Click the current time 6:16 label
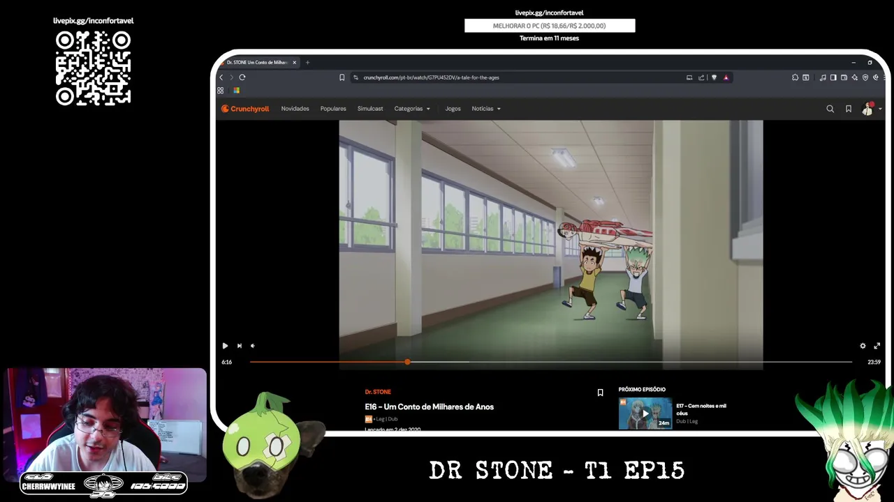894x502 pixels. (227, 363)
